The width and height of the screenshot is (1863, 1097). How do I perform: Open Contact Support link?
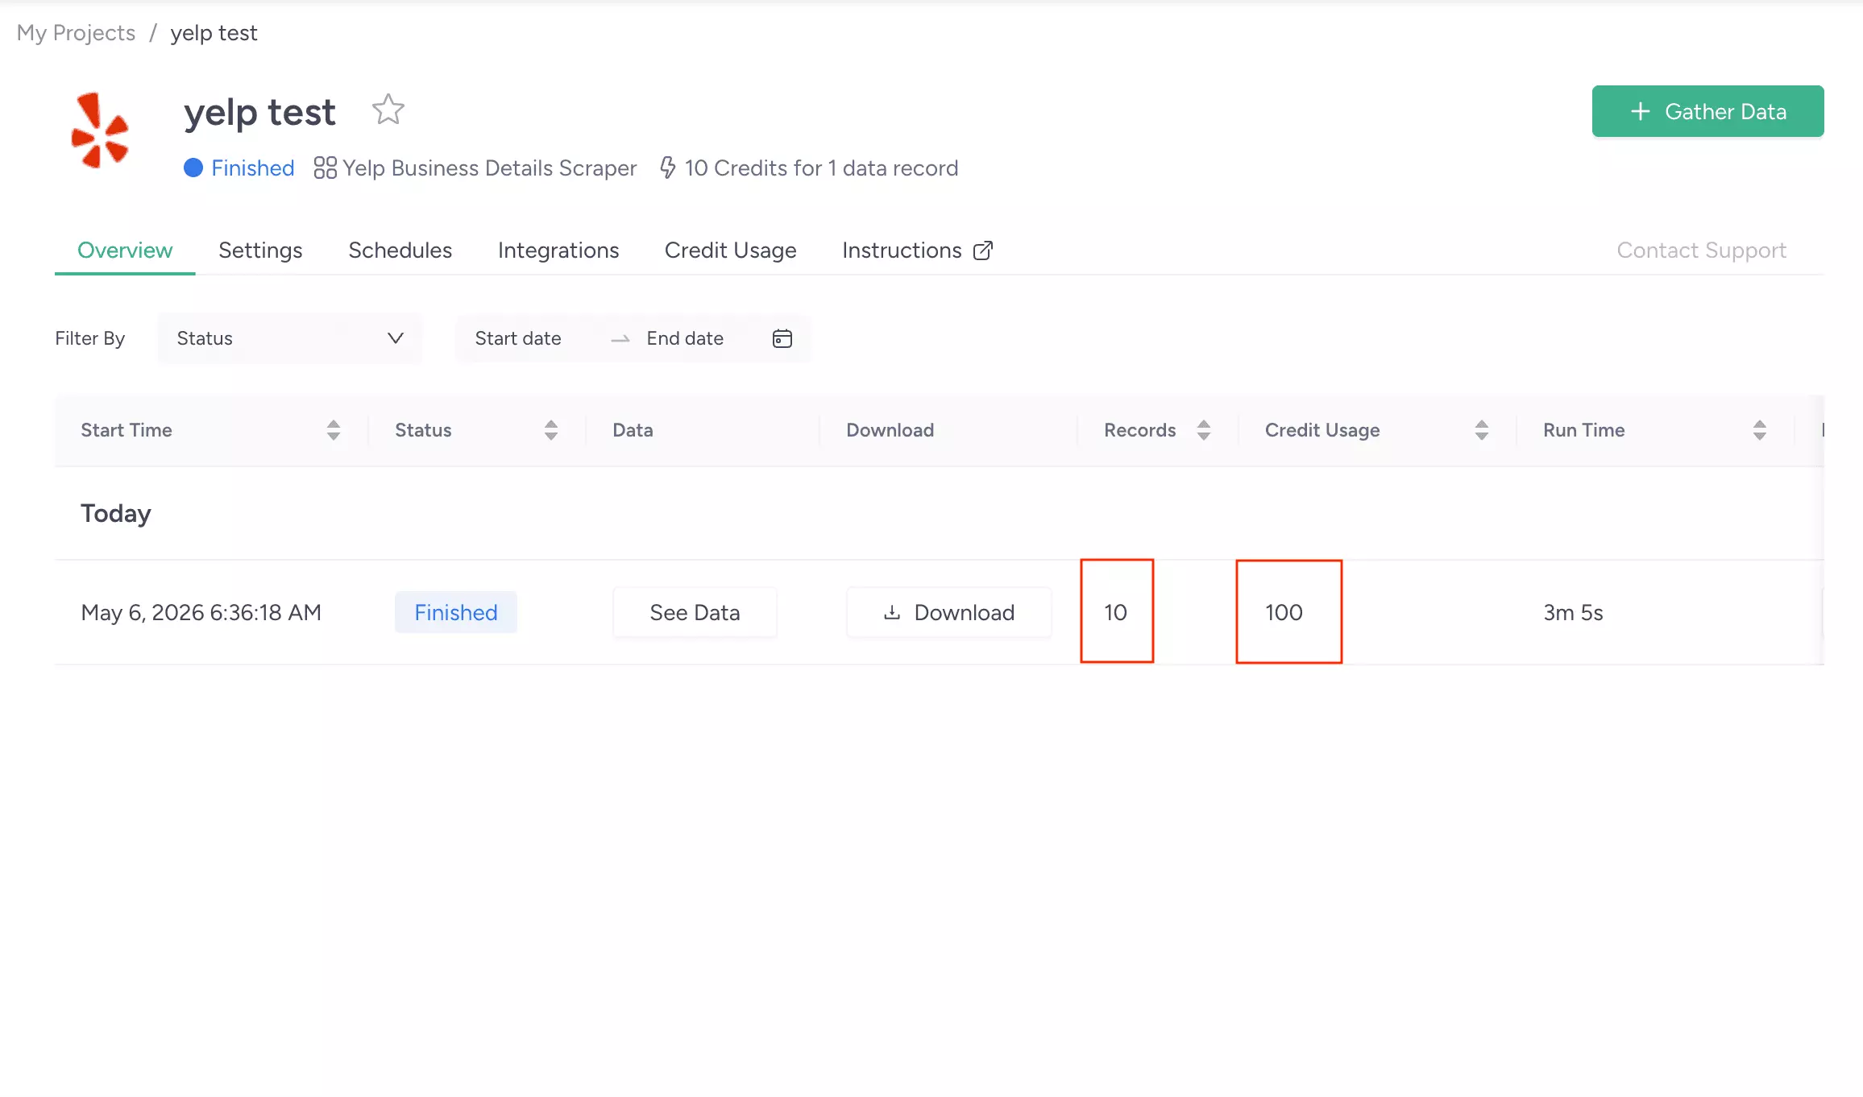(1701, 250)
